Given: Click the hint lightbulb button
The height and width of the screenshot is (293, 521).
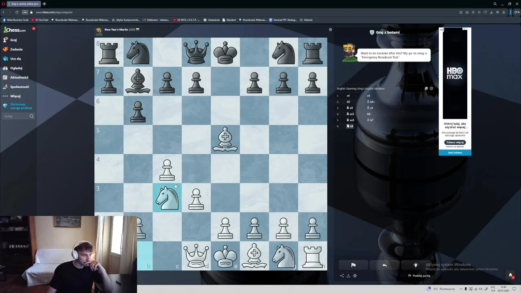Looking at the screenshot, I should pos(416,265).
